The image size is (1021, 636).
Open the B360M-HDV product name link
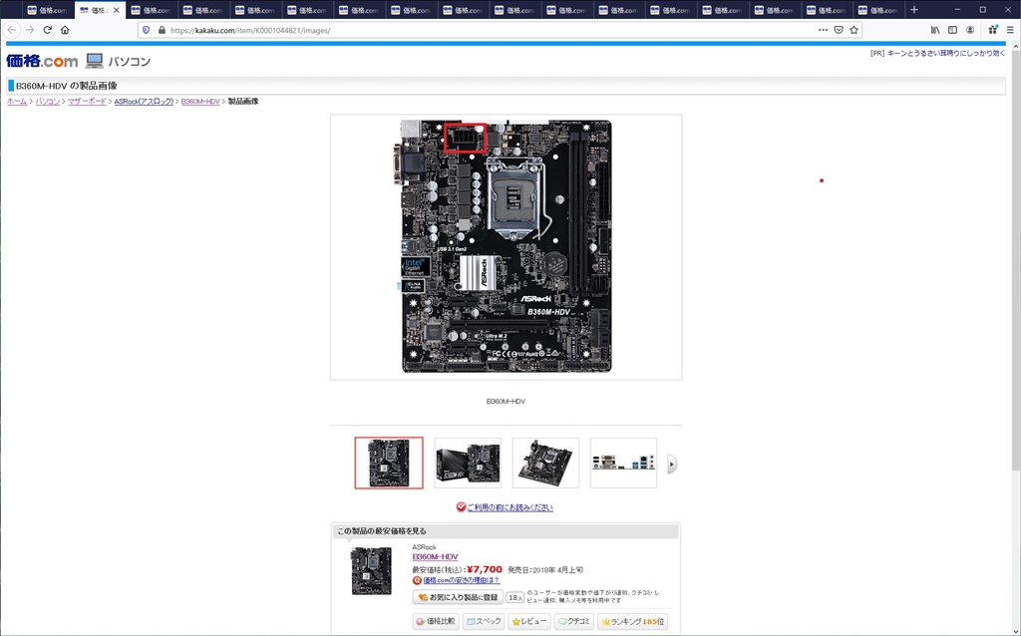tap(435, 557)
